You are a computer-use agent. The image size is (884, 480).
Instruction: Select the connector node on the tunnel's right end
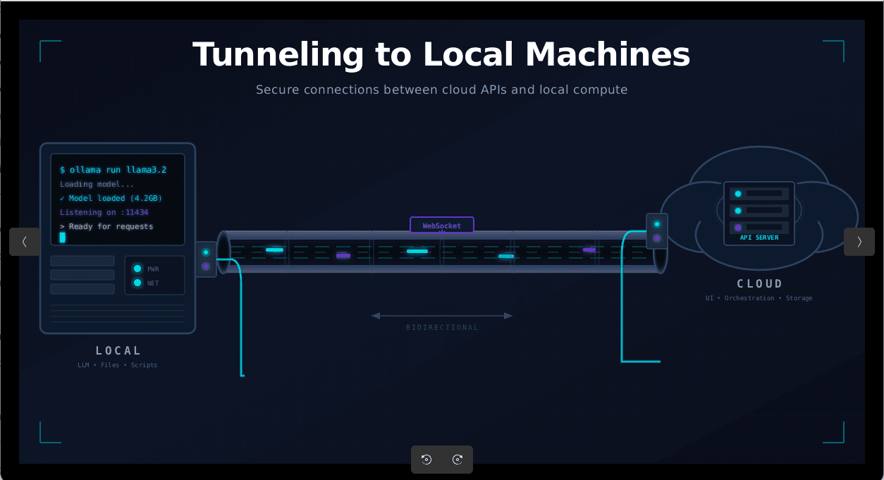tap(656, 230)
